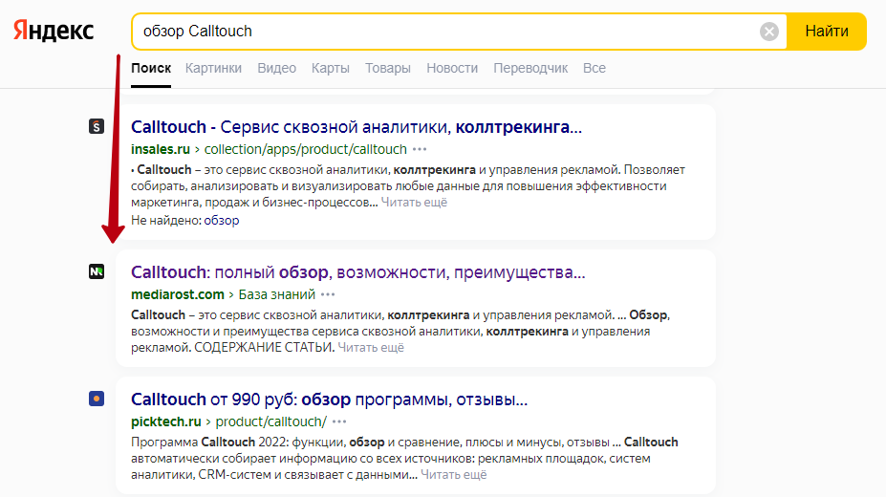This screenshot has height=497, width=886.
Task: Click the picktech.ru domain link
Action: 166,421
